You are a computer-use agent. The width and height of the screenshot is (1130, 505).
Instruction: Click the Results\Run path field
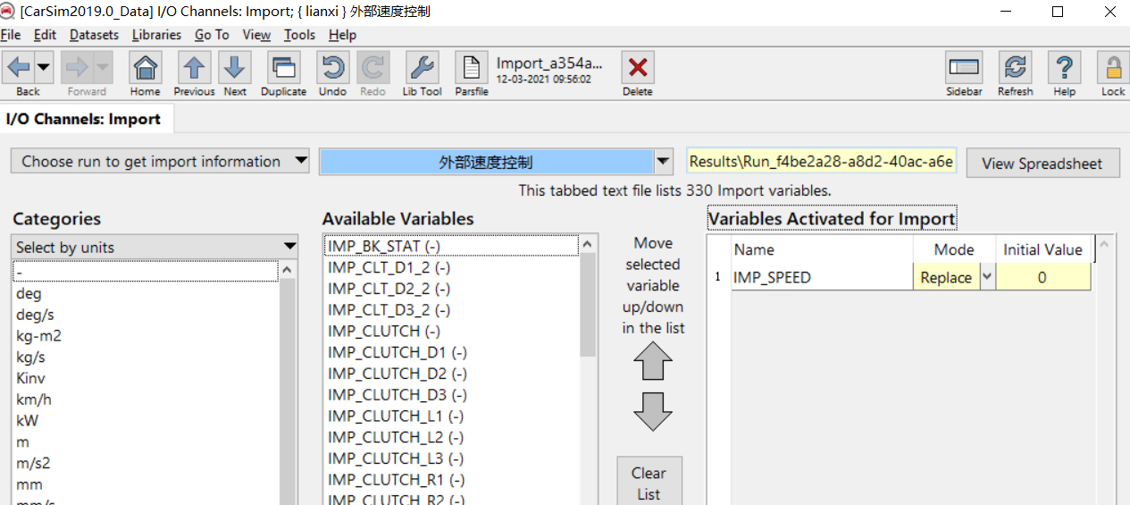821,162
